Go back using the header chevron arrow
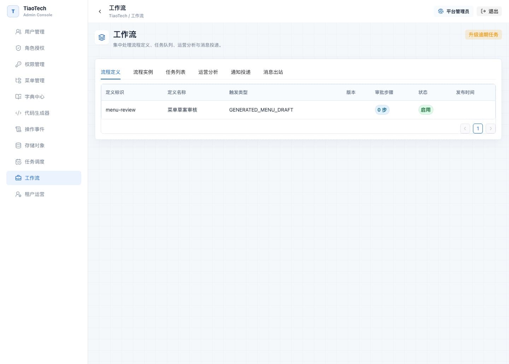Viewport: 509px width, 364px height. coord(100,11)
